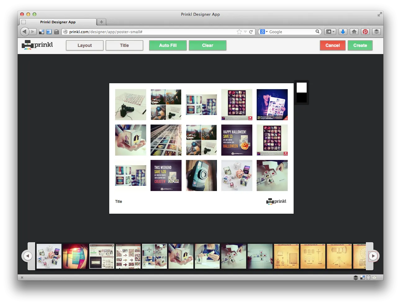Viewport: 401px width, 305px height.
Task: Open the bookmarks dropdown menu
Action: 330,32
